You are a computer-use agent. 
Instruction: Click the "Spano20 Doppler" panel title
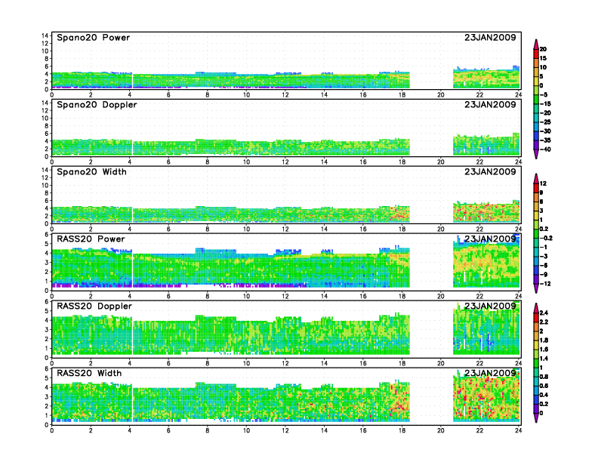click(x=97, y=104)
